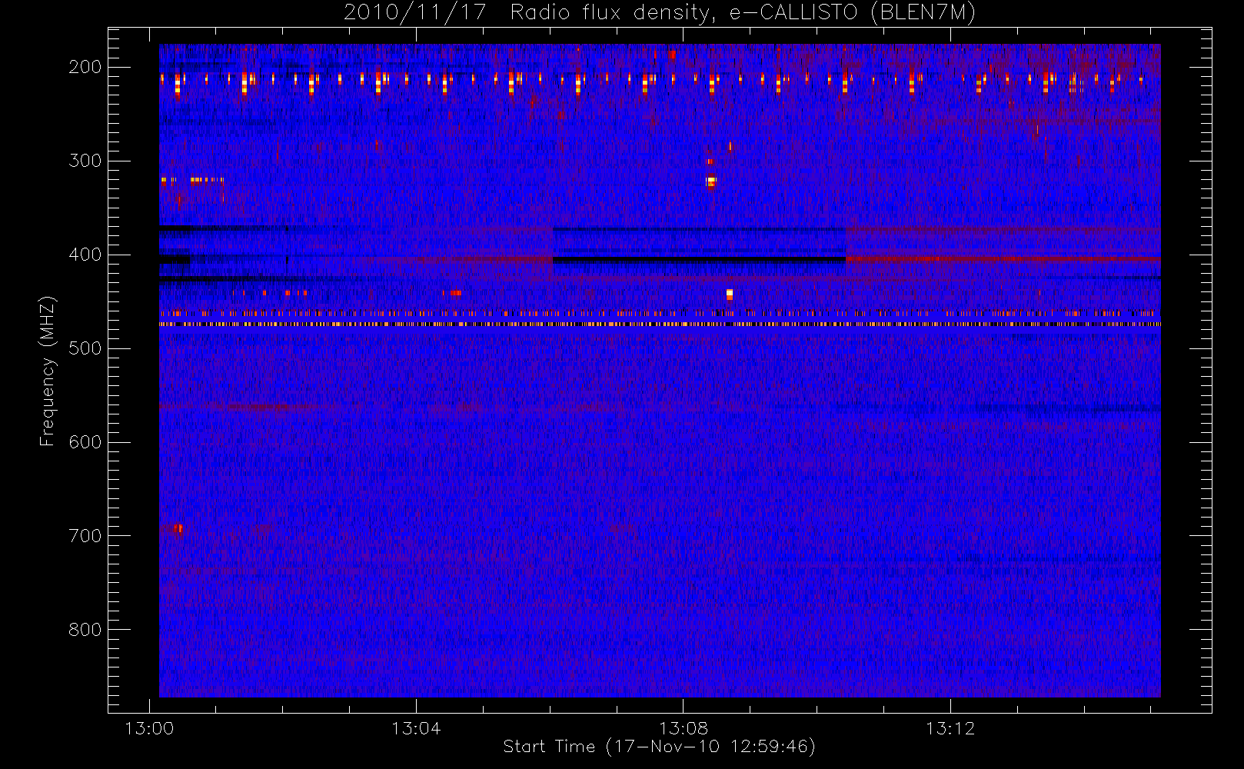1244x769 pixels.
Task: Click the frequency tick label 200
Action: tap(85, 67)
